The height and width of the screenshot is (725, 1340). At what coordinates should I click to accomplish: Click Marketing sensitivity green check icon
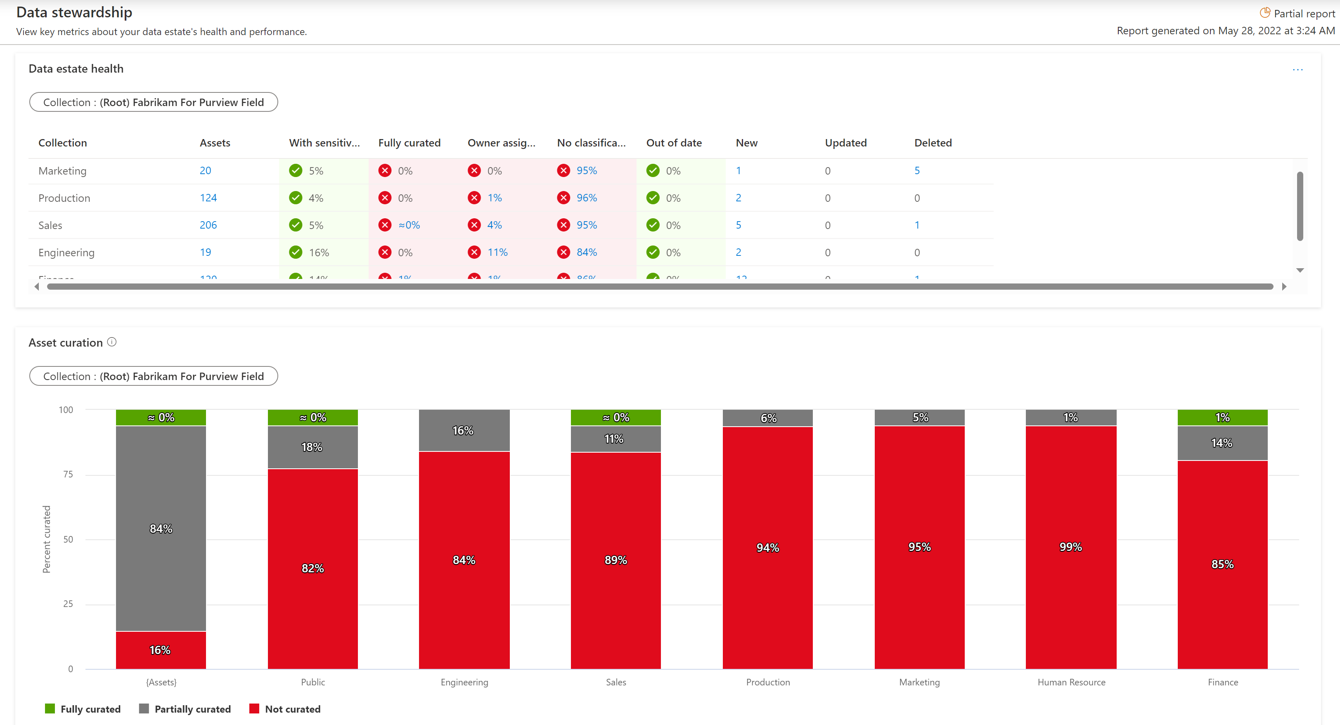[296, 170]
